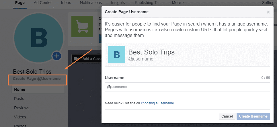This screenshot has width=277, height=127.
Task: Select Home in the sidebar
Action: (x=38, y=89)
